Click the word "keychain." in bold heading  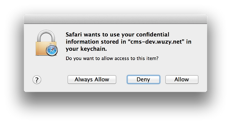click(x=94, y=49)
